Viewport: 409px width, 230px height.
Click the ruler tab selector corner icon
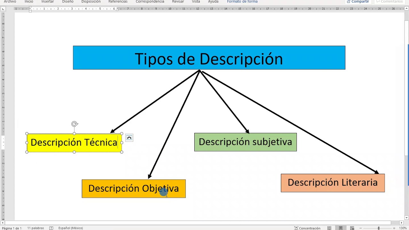click(3, 9)
